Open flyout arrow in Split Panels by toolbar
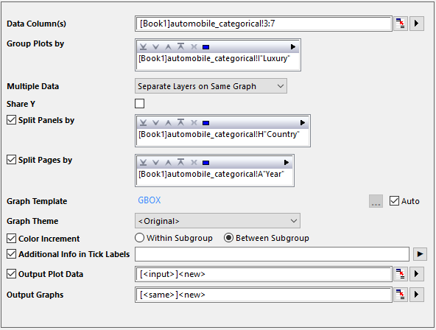The height and width of the screenshot is (330, 436). (303, 122)
